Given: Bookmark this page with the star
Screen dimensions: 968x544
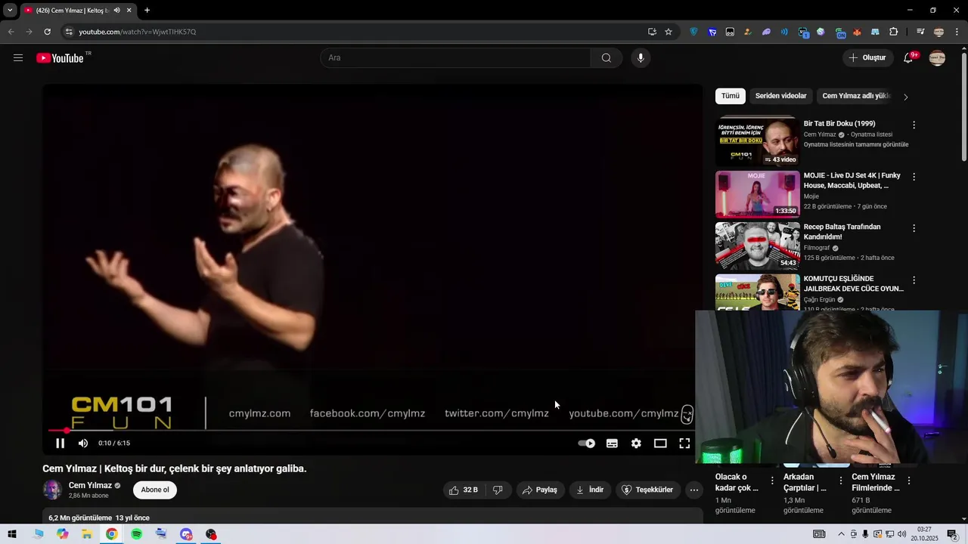Looking at the screenshot, I should pos(669,32).
